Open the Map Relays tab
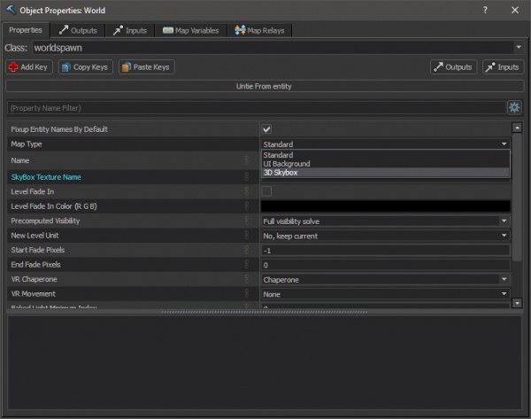The width and height of the screenshot is (531, 419). tap(259, 30)
